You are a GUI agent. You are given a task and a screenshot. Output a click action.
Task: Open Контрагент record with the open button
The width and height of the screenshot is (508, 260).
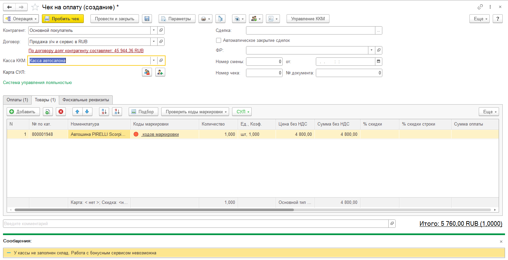pyautogui.click(x=161, y=31)
